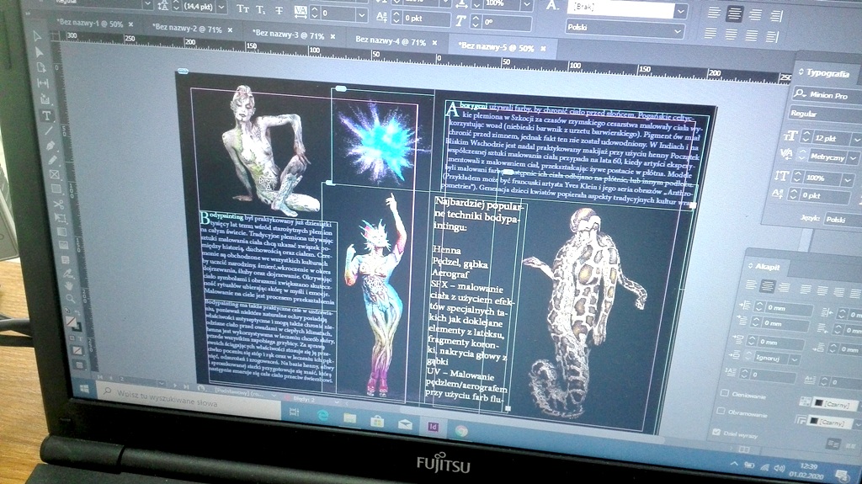Set center alignment in Akapit panel
Viewport: 862px width, 484px height.
click(x=768, y=286)
